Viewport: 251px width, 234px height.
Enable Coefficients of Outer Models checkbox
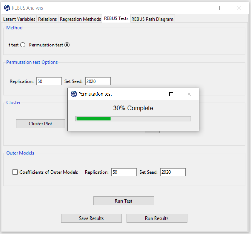coord(15,172)
